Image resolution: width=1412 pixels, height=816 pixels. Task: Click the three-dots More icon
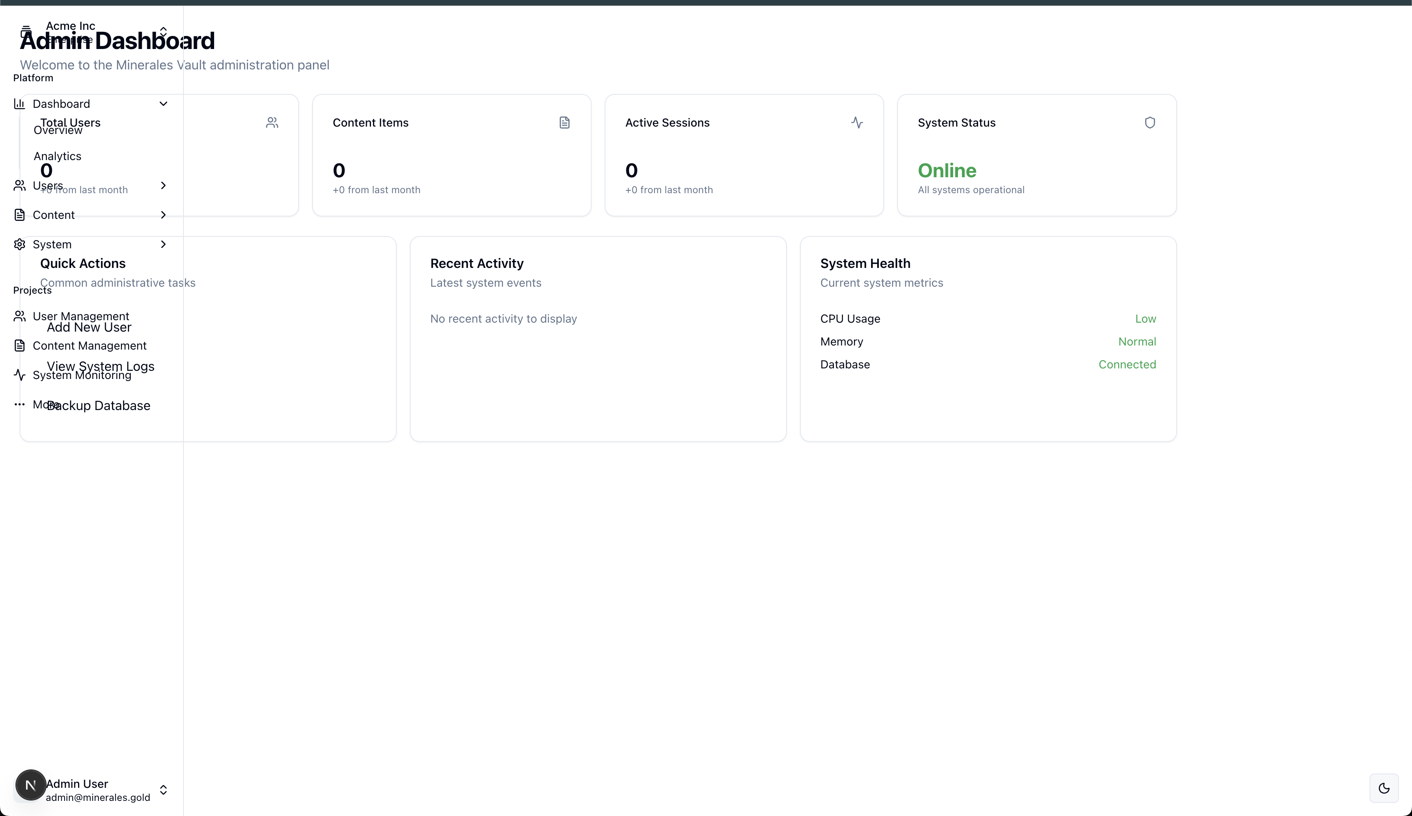pos(20,404)
